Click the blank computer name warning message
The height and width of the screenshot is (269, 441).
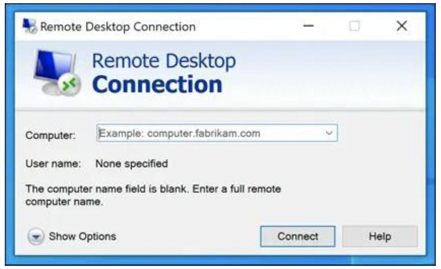click(x=153, y=195)
